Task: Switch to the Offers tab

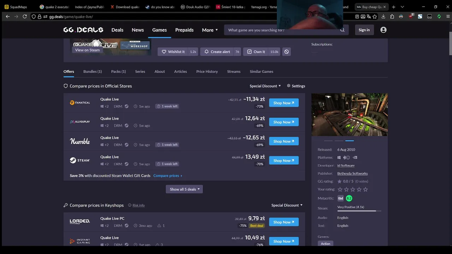Action: click(x=69, y=72)
